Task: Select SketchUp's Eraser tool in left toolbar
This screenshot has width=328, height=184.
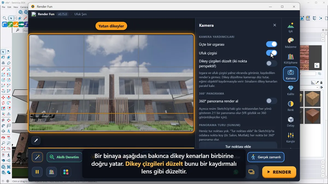Action: click(8, 58)
